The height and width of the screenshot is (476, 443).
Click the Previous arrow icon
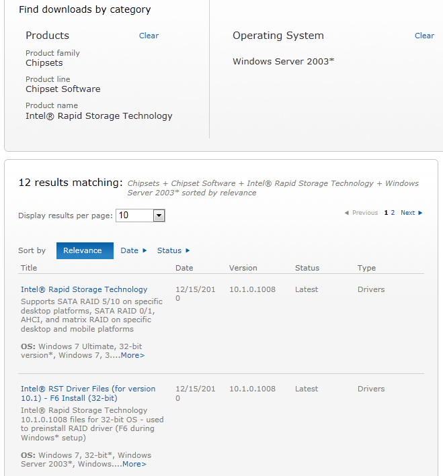click(x=347, y=213)
